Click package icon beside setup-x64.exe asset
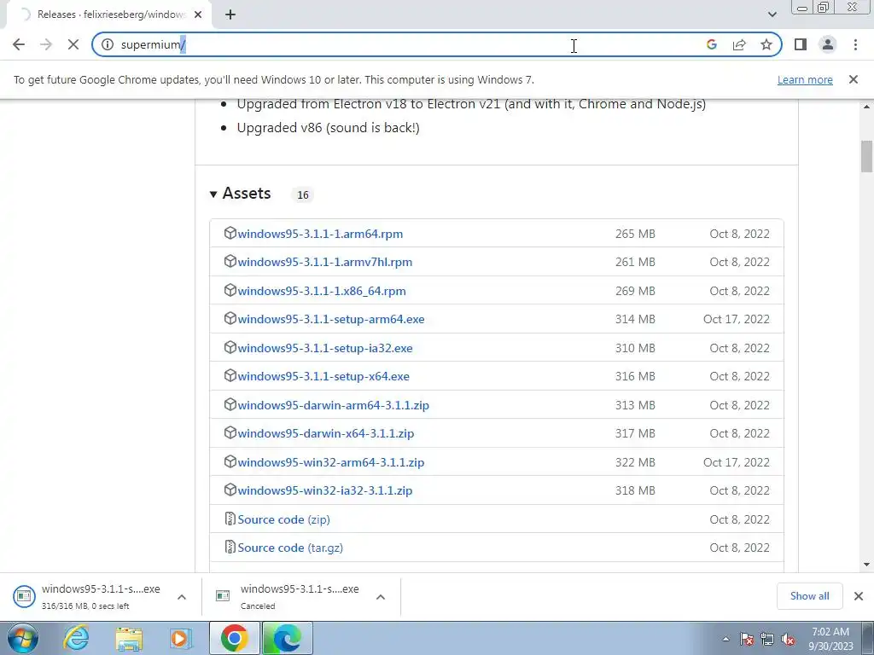 [230, 375]
